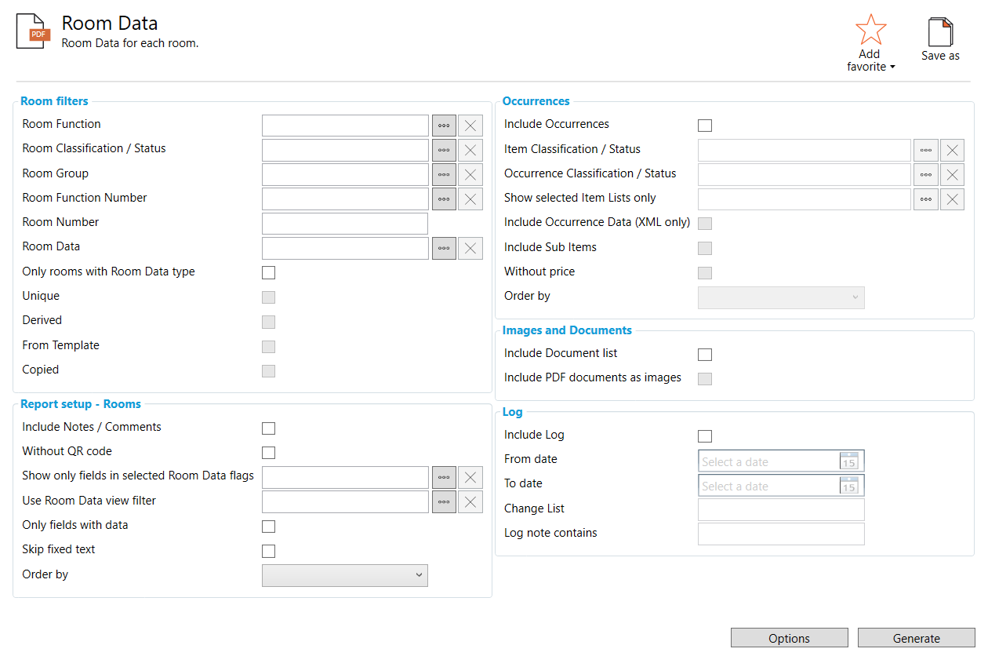Open the Order by dropdown under Report setup - Rooms

(345, 575)
